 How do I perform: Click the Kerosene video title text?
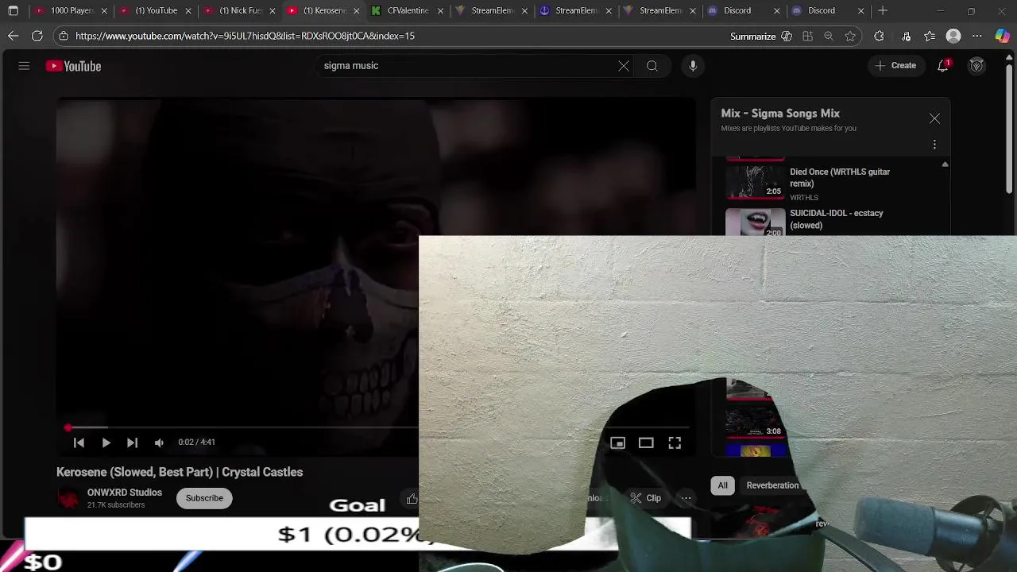click(180, 472)
